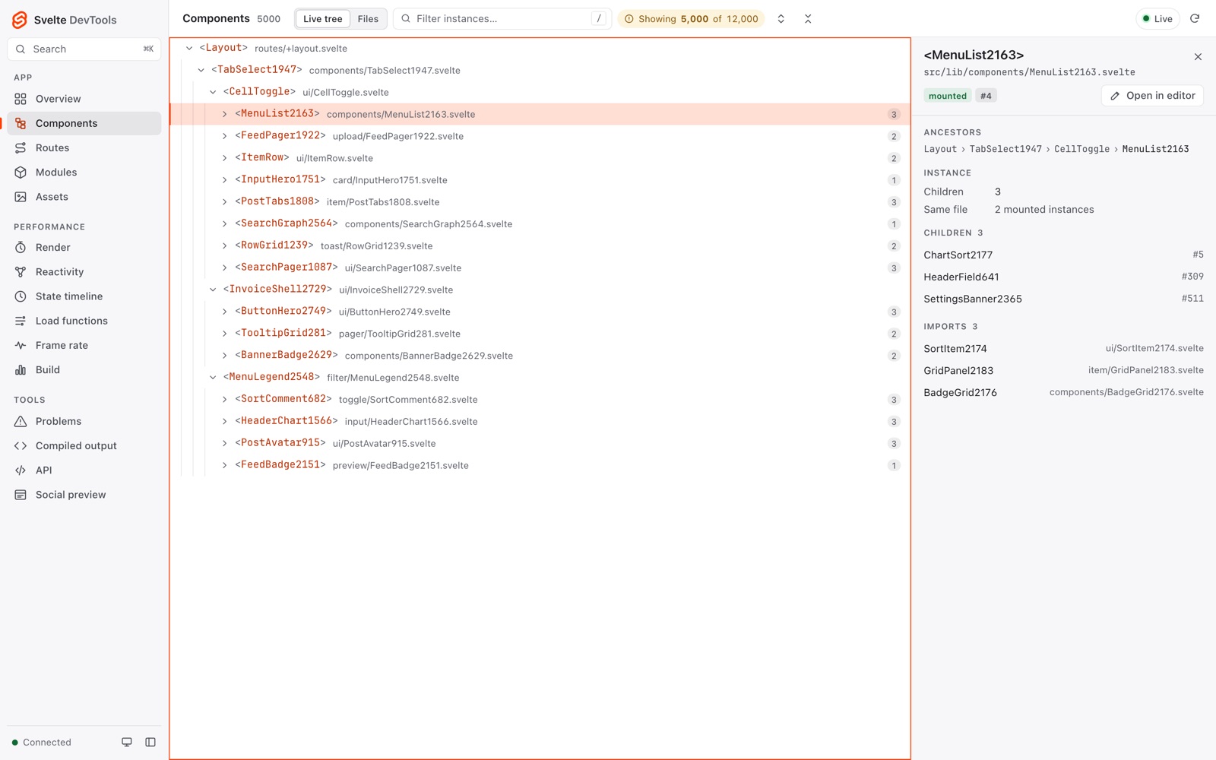Viewport: 1216px width, 760px height.
Task: Open Routes in the sidebar
Action: pos(84,147)
